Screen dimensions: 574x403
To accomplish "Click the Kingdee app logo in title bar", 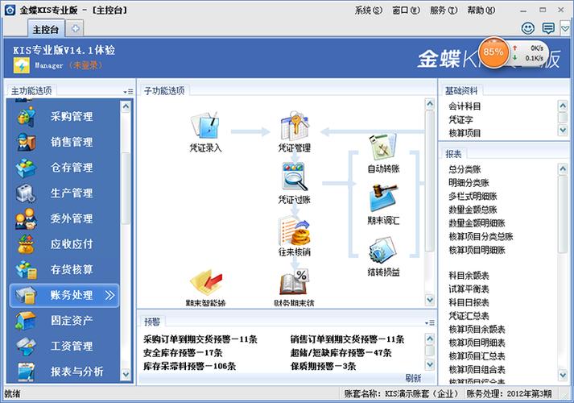I will [10, 10].
